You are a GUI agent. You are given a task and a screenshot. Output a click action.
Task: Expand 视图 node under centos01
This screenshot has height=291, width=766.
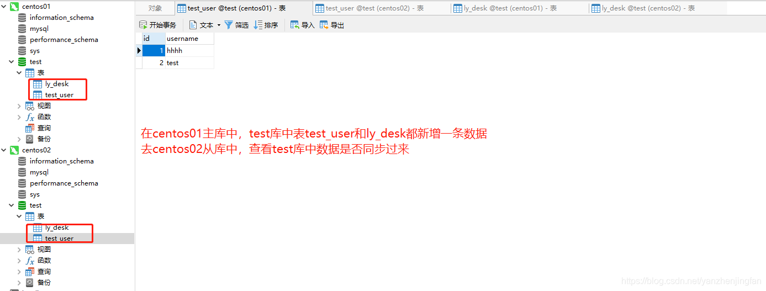coord(19,106)
